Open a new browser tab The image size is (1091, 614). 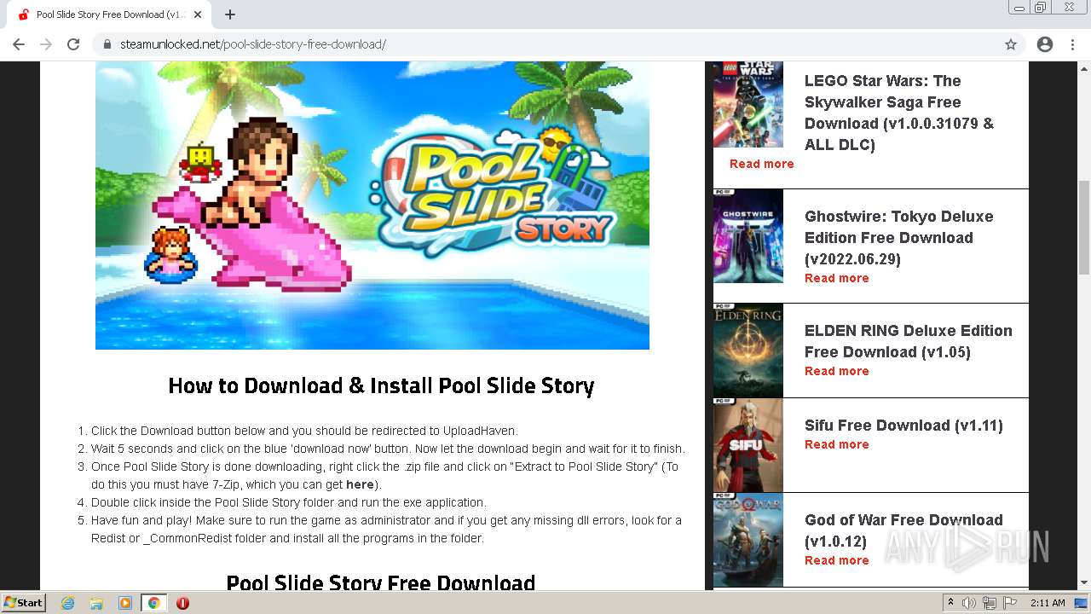click(x=230, y=14)
